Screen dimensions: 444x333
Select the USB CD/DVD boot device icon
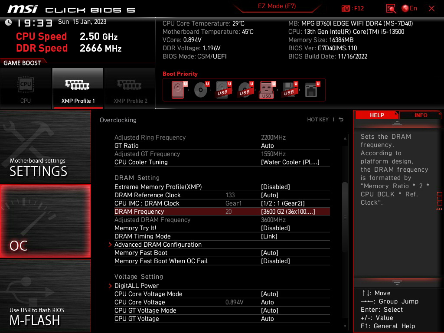pos(245,90)
